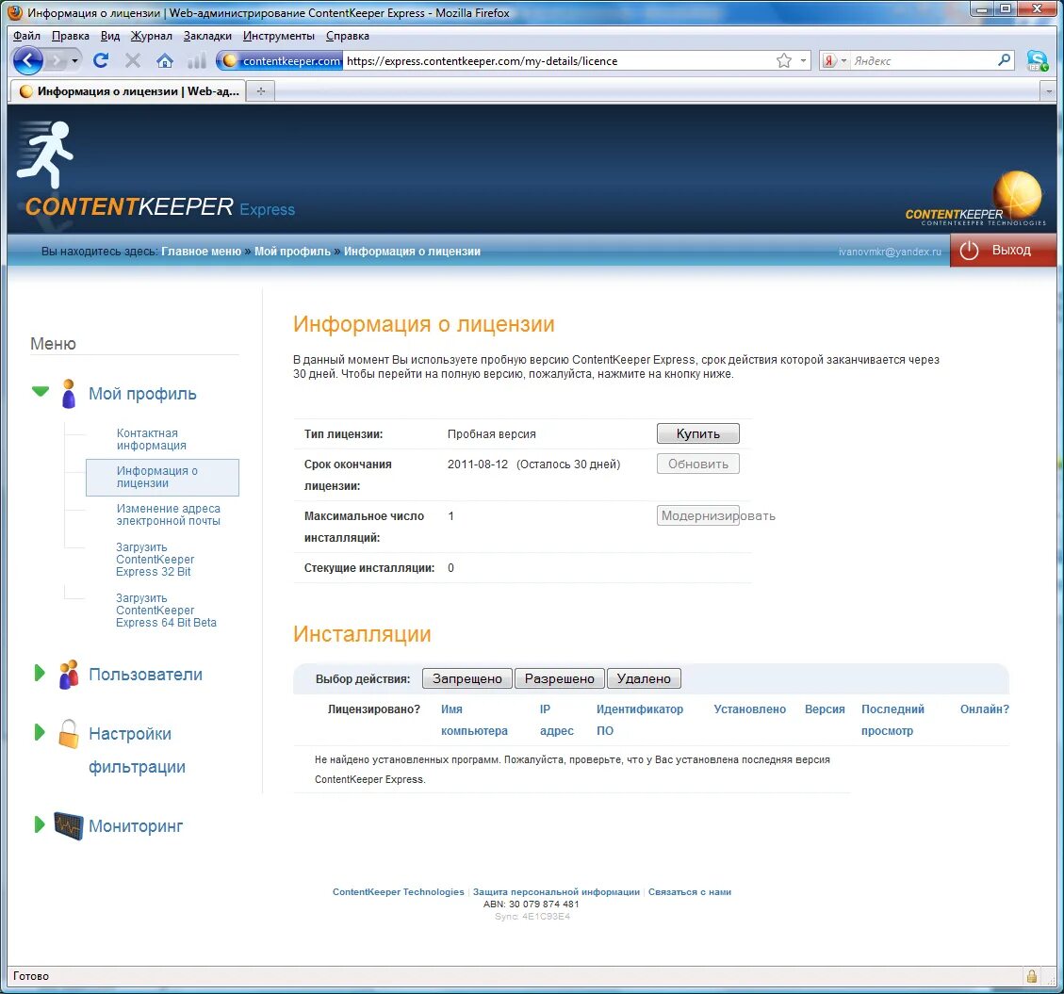Image resolution: width=1064 pixels, height=994 pixels.
Task: Click the Мониторинг monitor icon
Action: click(x=69, y=825)
